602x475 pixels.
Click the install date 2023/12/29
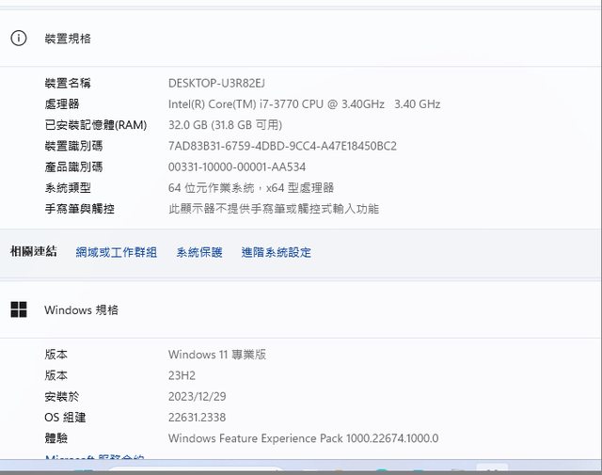pyautogui.click(x=197, y=396)
